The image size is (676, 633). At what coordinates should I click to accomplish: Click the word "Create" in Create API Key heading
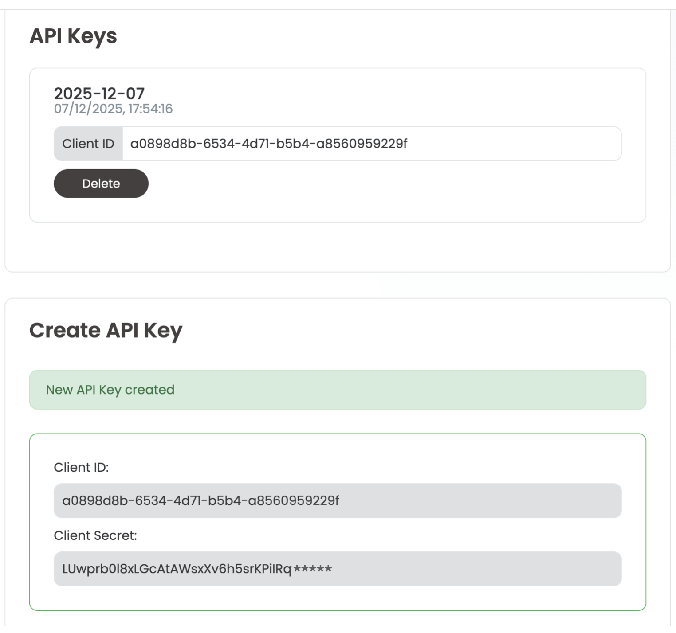click(65, 330)
